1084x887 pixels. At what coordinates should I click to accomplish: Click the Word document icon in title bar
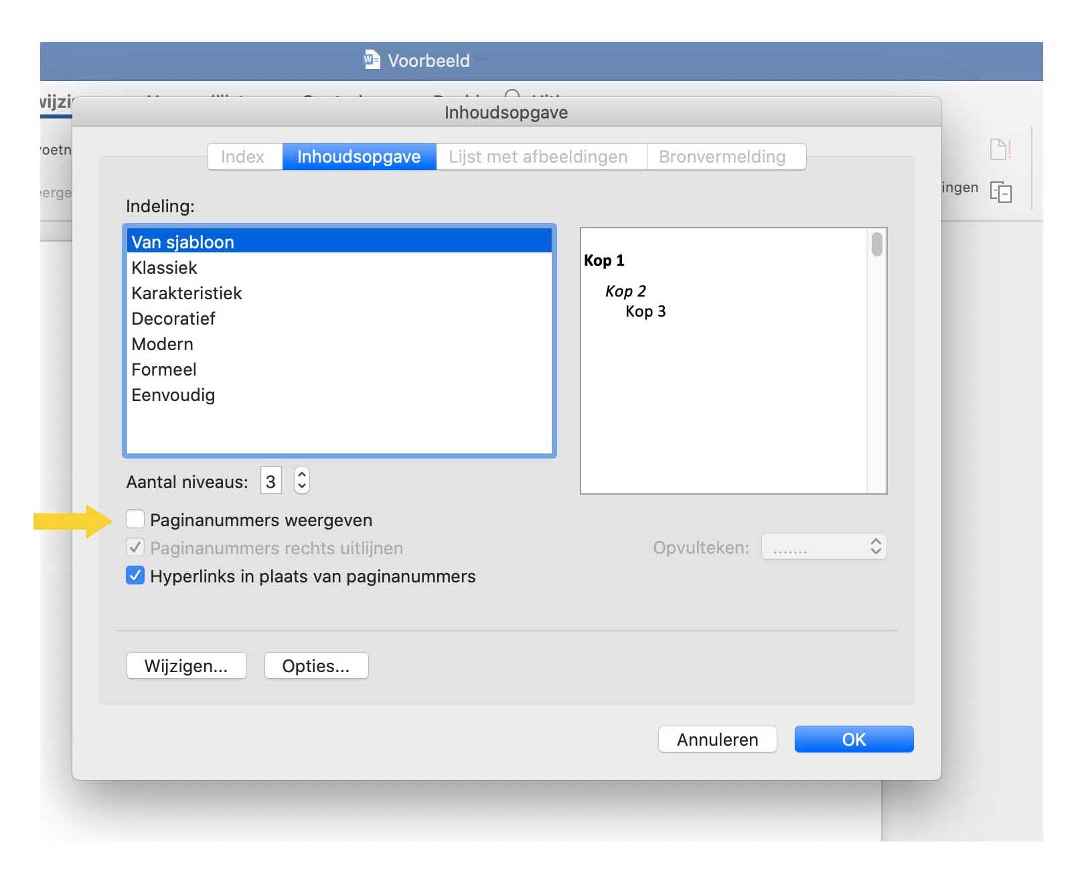371,60
